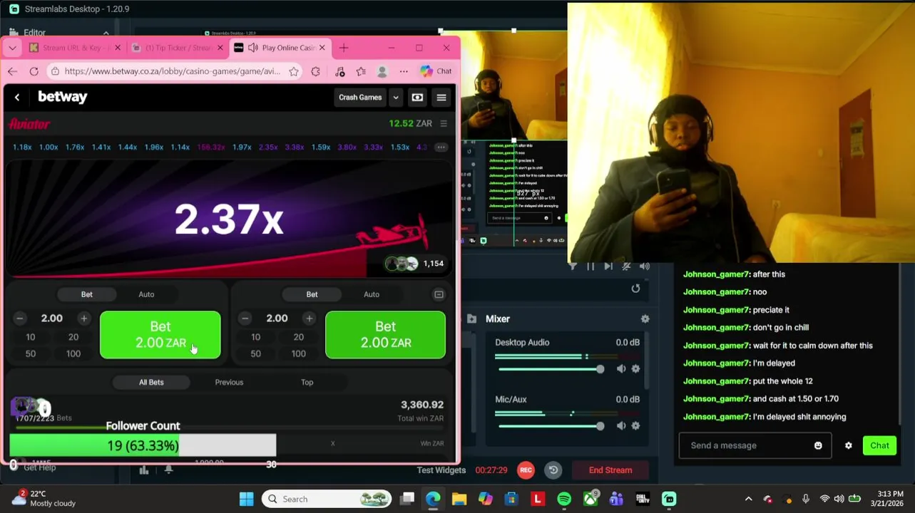Viewport: 915px width, 513px height.
Task: Click the betway back arrow icon
Action: coord(17,98)
